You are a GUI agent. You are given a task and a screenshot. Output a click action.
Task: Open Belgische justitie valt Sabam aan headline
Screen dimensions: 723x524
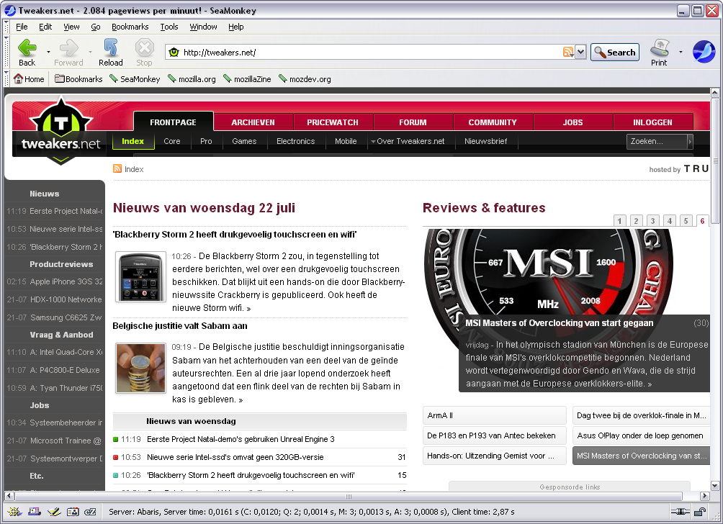pyautogui.click(x=180, y=326)
